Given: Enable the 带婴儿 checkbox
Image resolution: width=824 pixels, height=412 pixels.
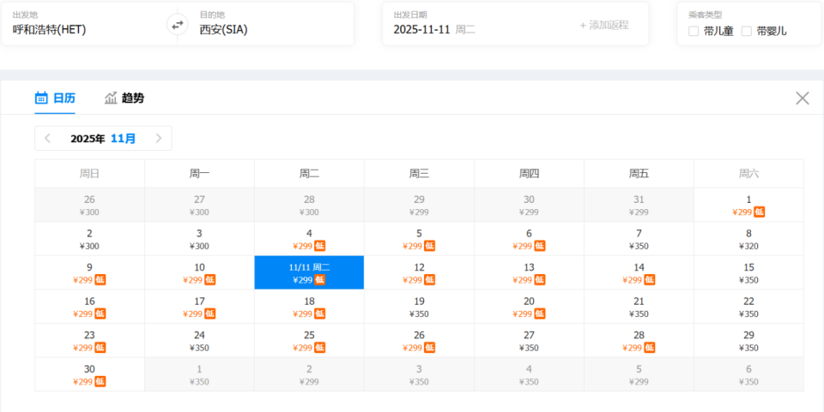Looking at the screenshot, I should [747, 31].
